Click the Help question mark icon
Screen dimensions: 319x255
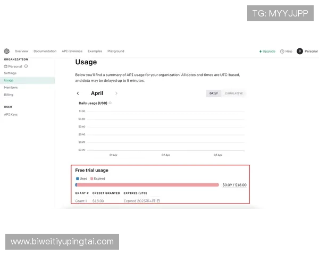282,52
